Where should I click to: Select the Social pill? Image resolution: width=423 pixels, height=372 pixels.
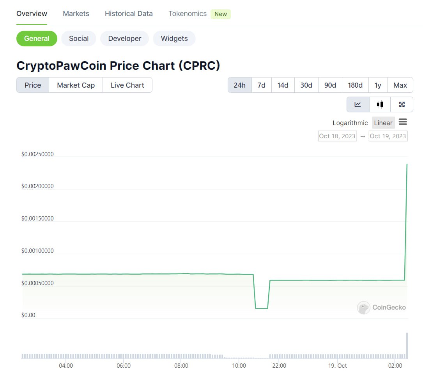(79, 39)
